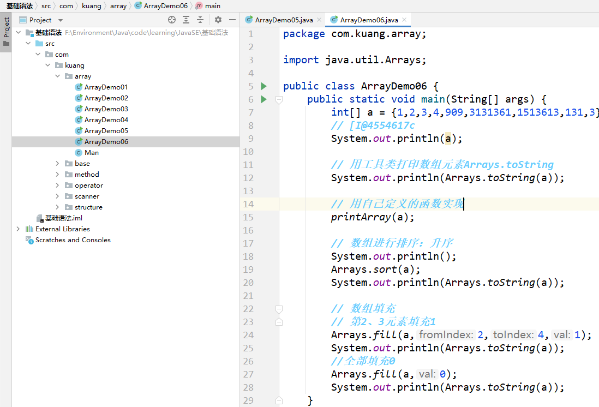Click the Project tool window side tab
The height and width of the screenshot is (407, 599).
[x=6, y=32]
